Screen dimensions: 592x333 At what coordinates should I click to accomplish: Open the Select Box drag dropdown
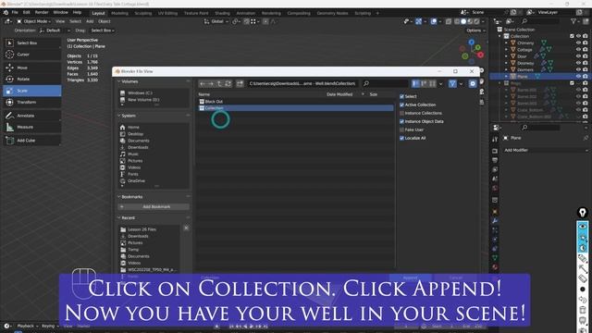pos(103,31)
